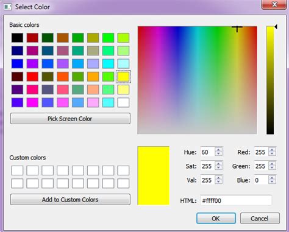Increase the Red value with up arrow
The image size is (289, 232).
(272, 150)
